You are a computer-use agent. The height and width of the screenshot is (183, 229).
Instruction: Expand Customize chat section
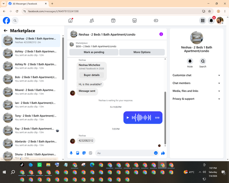pos(196,75)
